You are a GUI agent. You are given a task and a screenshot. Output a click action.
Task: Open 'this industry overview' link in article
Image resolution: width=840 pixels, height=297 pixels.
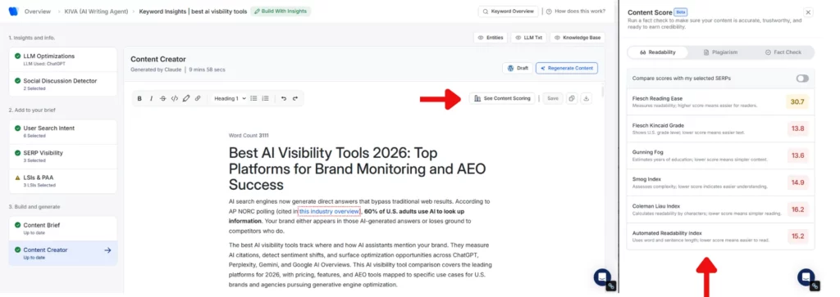330,212
